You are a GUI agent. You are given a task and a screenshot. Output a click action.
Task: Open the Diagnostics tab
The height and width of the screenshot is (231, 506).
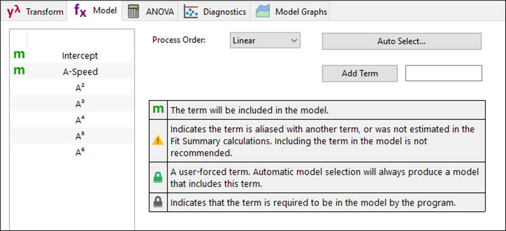(x=215, y=11)
